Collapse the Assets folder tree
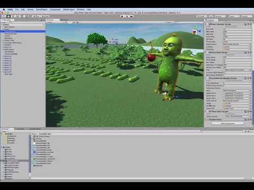Image resolution: width=254 pixels, height=190 pixels. click(x=2, y=147)
